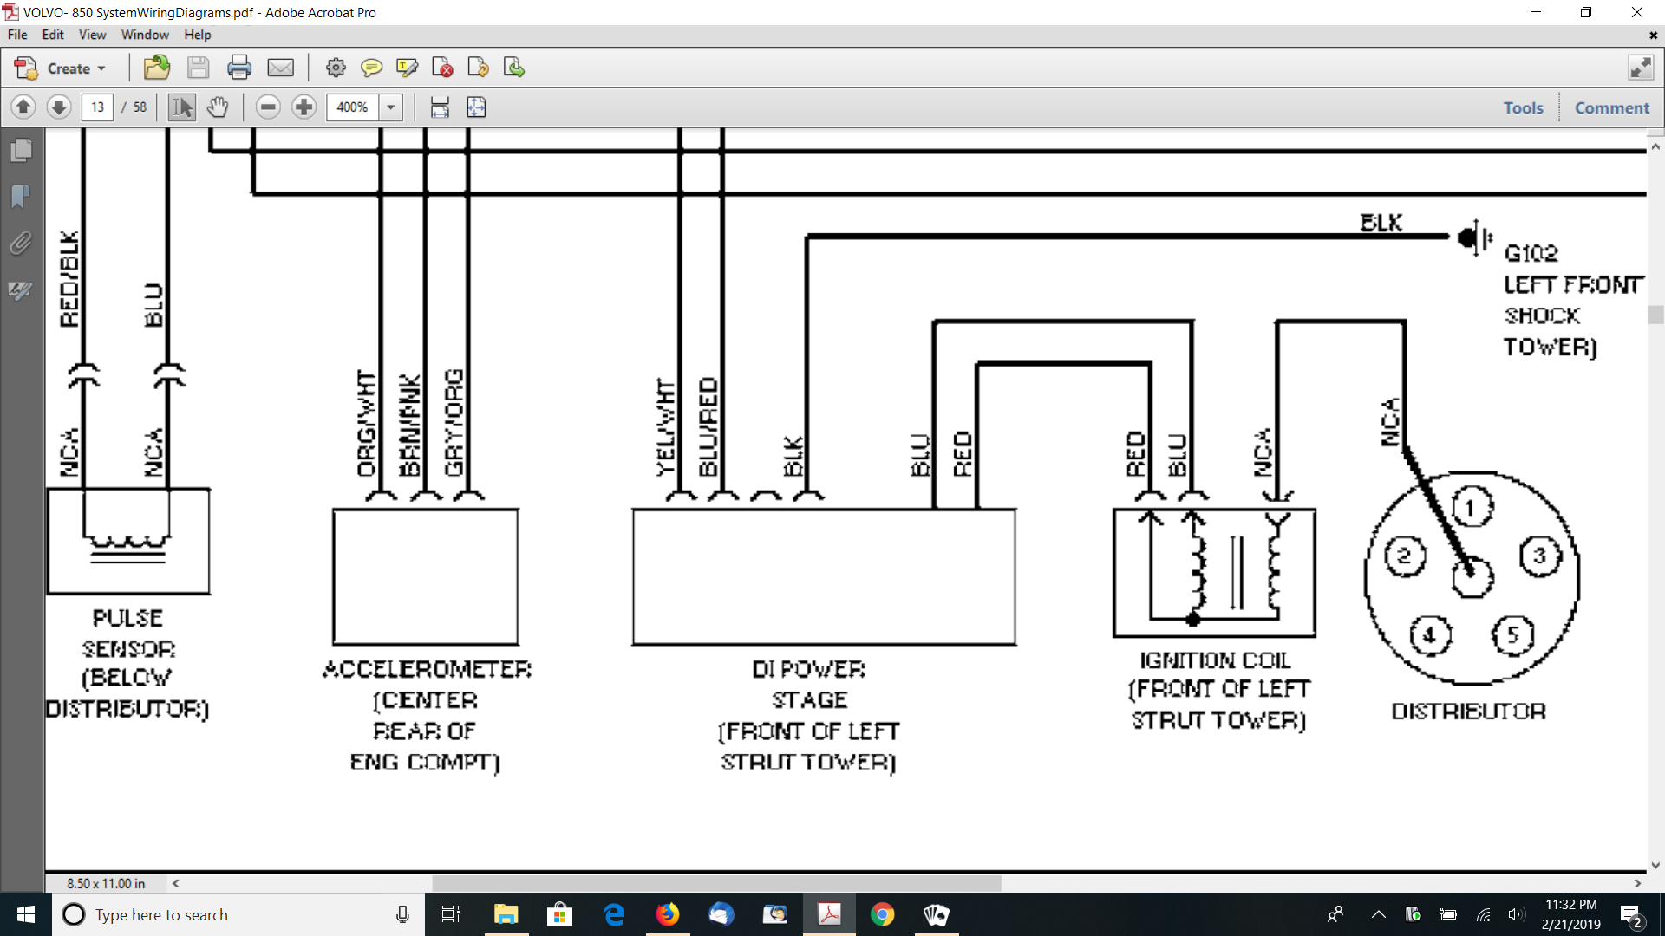1665x936 pixels.
Task: Open the Tools pane
Action: [1523, 107]
